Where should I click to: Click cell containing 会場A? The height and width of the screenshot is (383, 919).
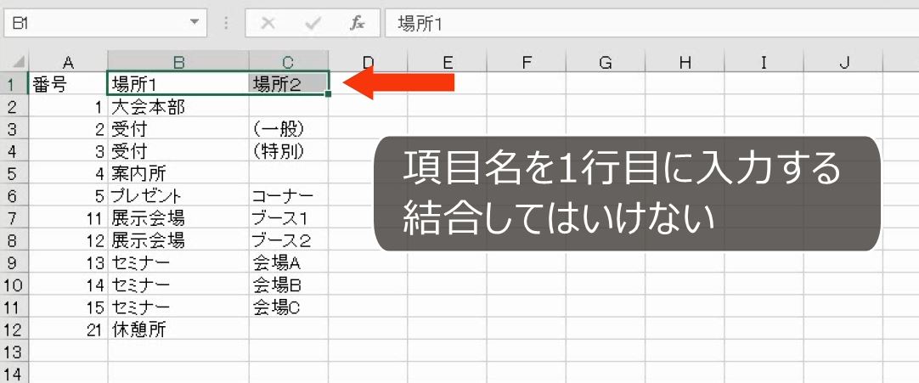point(289,262)
